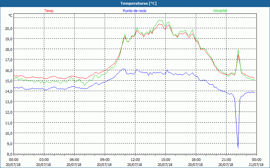Click the 12:00 time axis label
Viewport: 270px width, 168px height.
pos(135,160)
